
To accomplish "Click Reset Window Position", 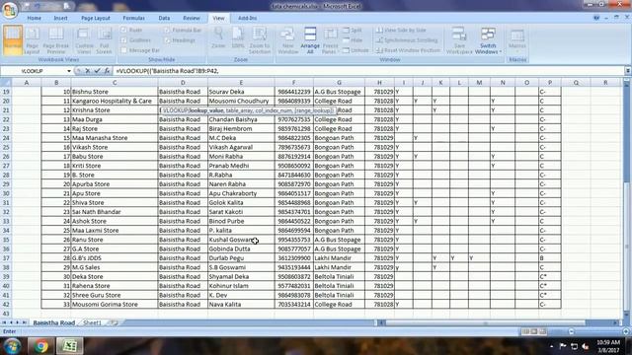I will coord(408,50).
